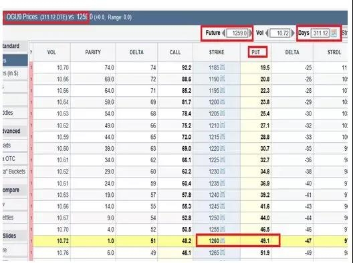Open the Buckets item in the sidebar
Image resolution: width=353 pixels, height=263 pixels.
tap(15, 172)
